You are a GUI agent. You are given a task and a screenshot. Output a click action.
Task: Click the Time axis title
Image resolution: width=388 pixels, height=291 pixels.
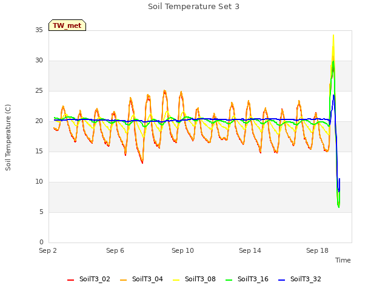[343, 260]
